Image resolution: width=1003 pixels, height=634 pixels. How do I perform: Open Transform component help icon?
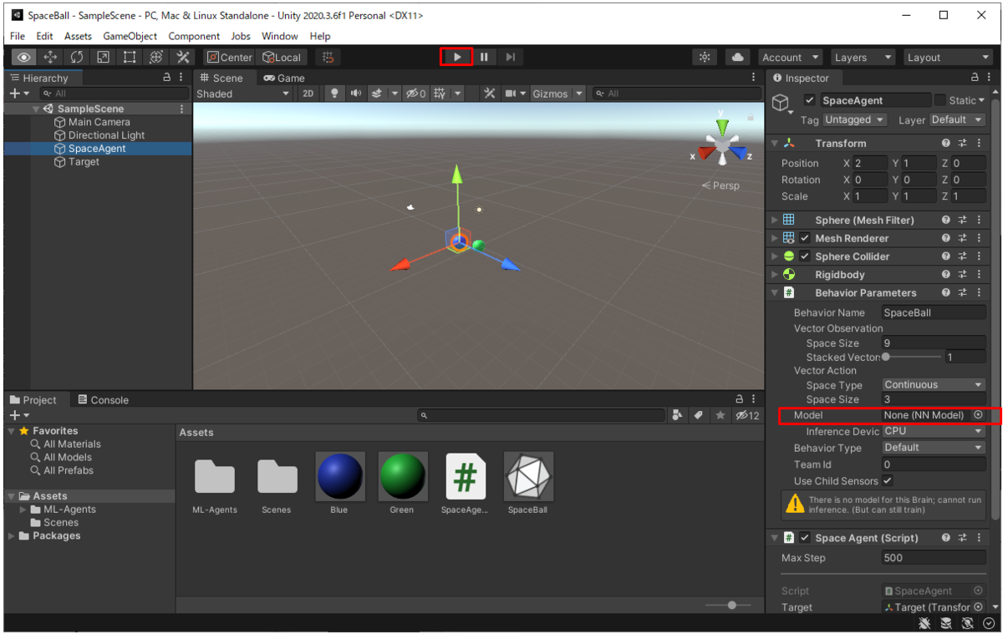pos(945,144)
